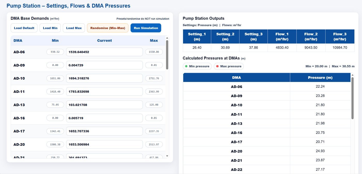Viewport: 362px width, 174px height.
Task: Edit AD-20 current demand field
Action: coord(104,144)
